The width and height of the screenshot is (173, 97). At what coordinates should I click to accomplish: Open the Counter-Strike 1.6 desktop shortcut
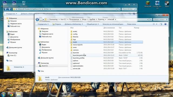(x=157, y=5)
